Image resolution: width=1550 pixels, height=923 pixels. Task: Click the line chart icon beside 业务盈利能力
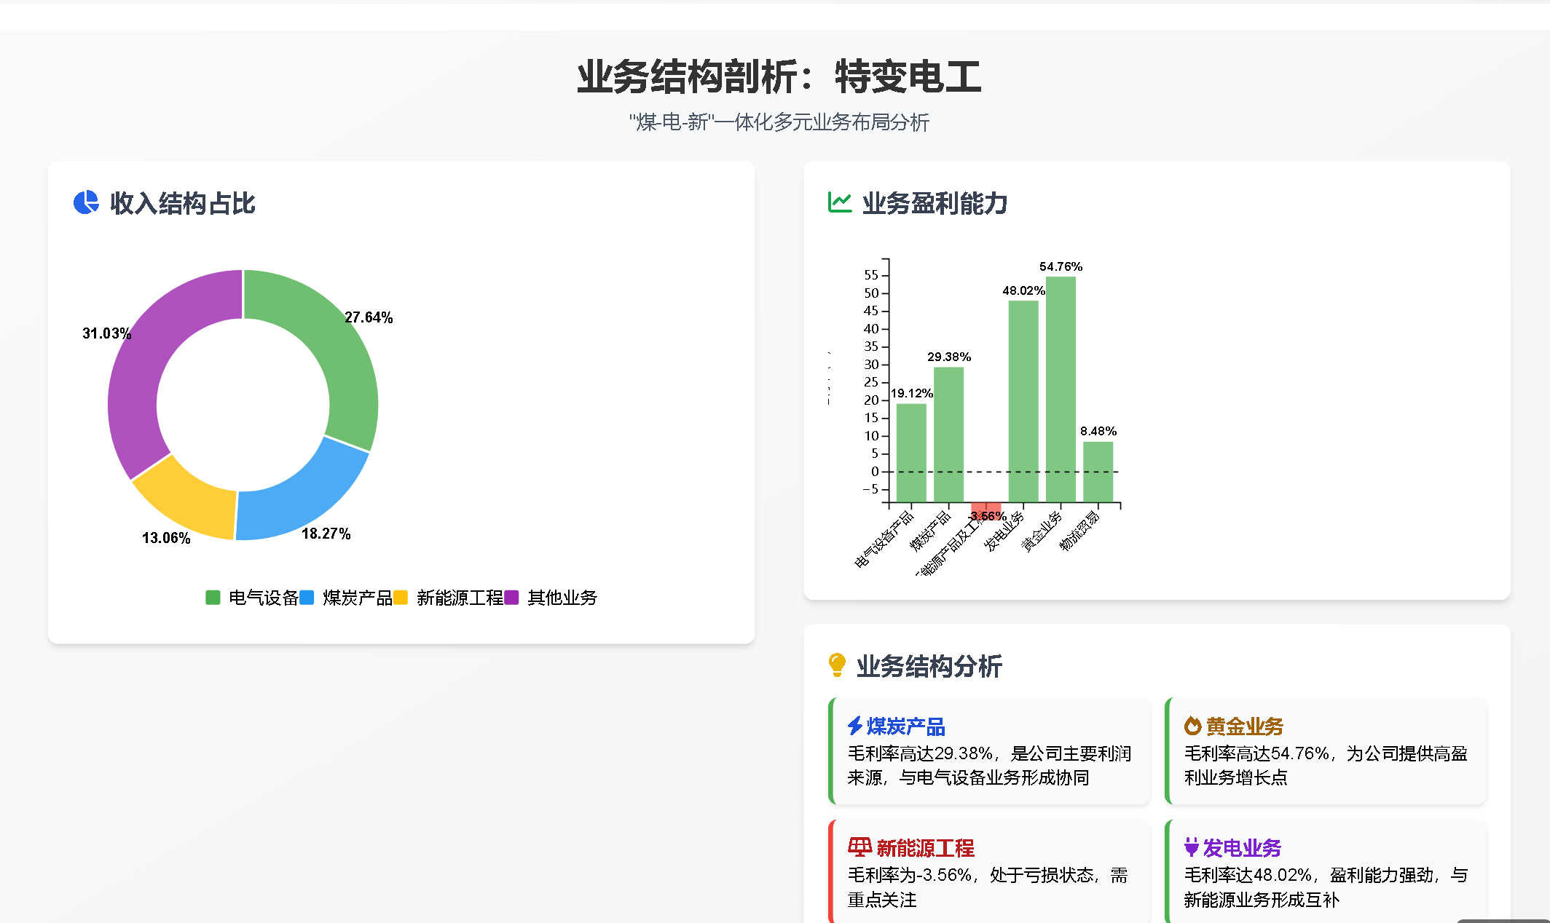[x=839, y=202]
